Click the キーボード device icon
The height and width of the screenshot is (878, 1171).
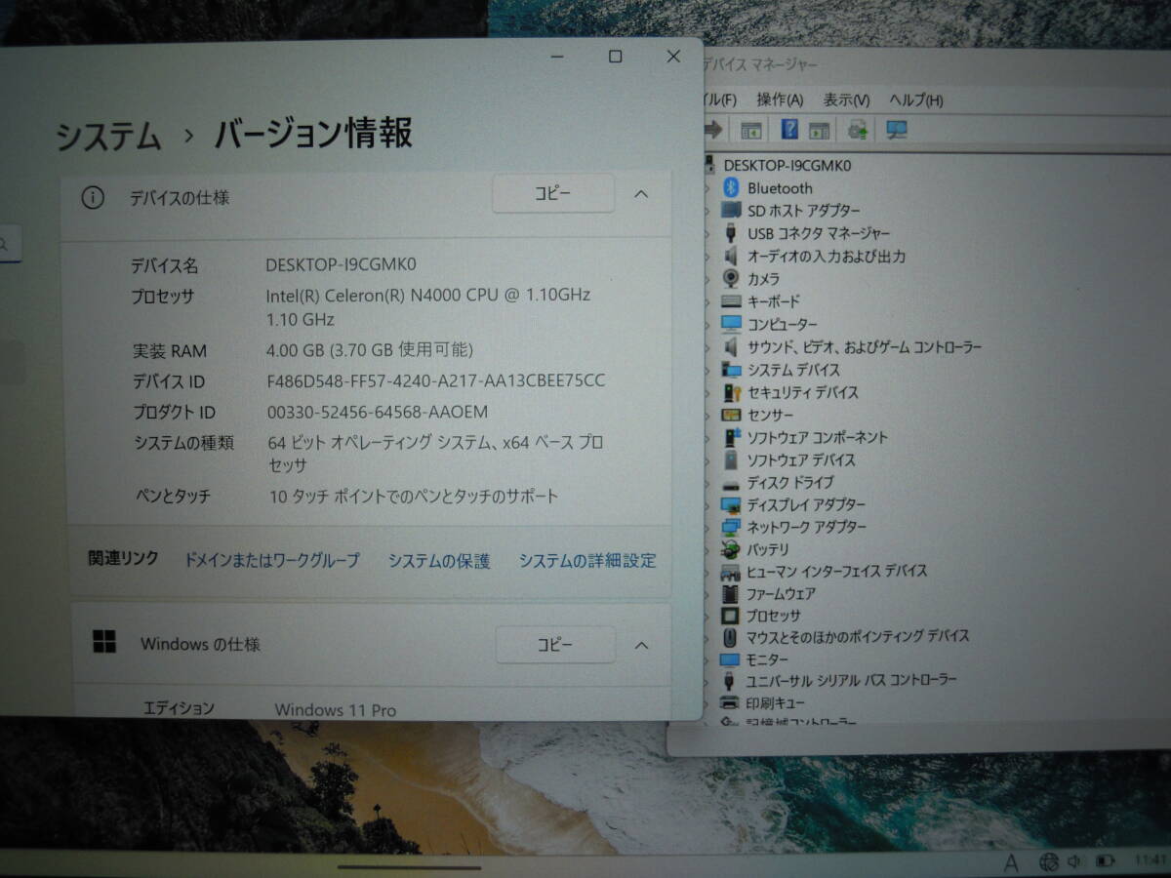[x=732, y=301]
